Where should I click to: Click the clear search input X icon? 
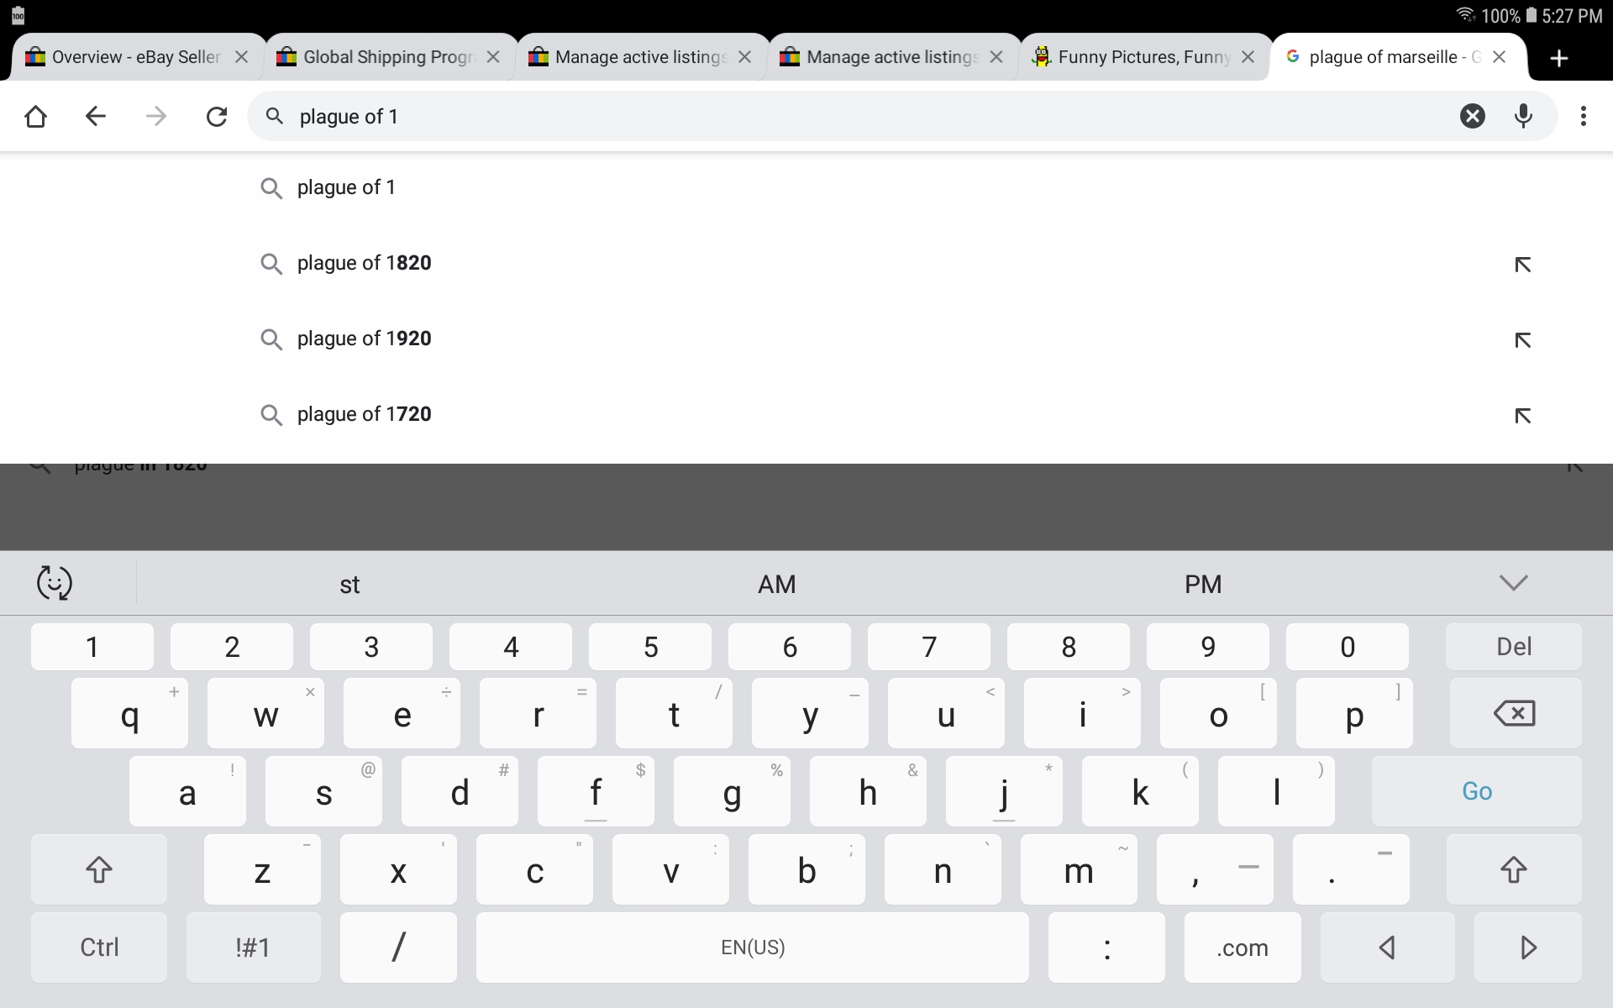click(x=1474, y=115)
